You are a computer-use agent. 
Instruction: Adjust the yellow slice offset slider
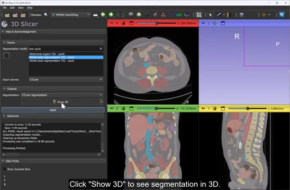248,109
